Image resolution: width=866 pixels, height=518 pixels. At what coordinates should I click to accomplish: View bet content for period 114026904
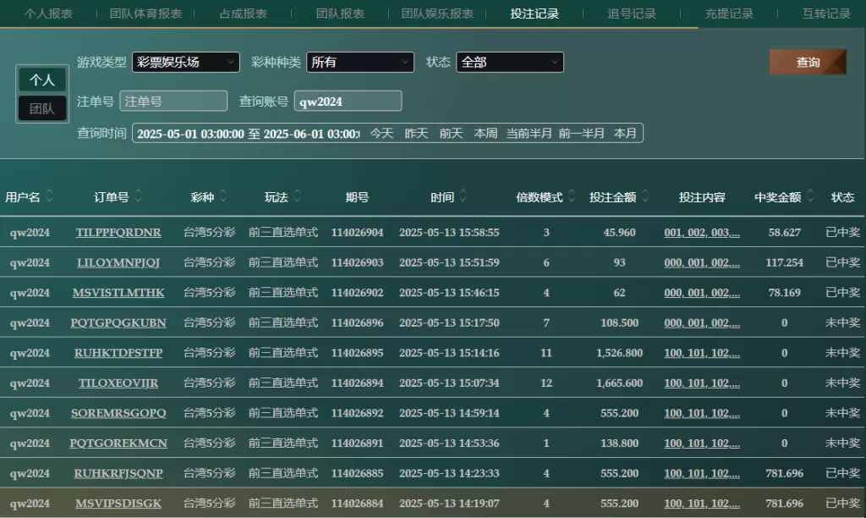click(701, 232)
